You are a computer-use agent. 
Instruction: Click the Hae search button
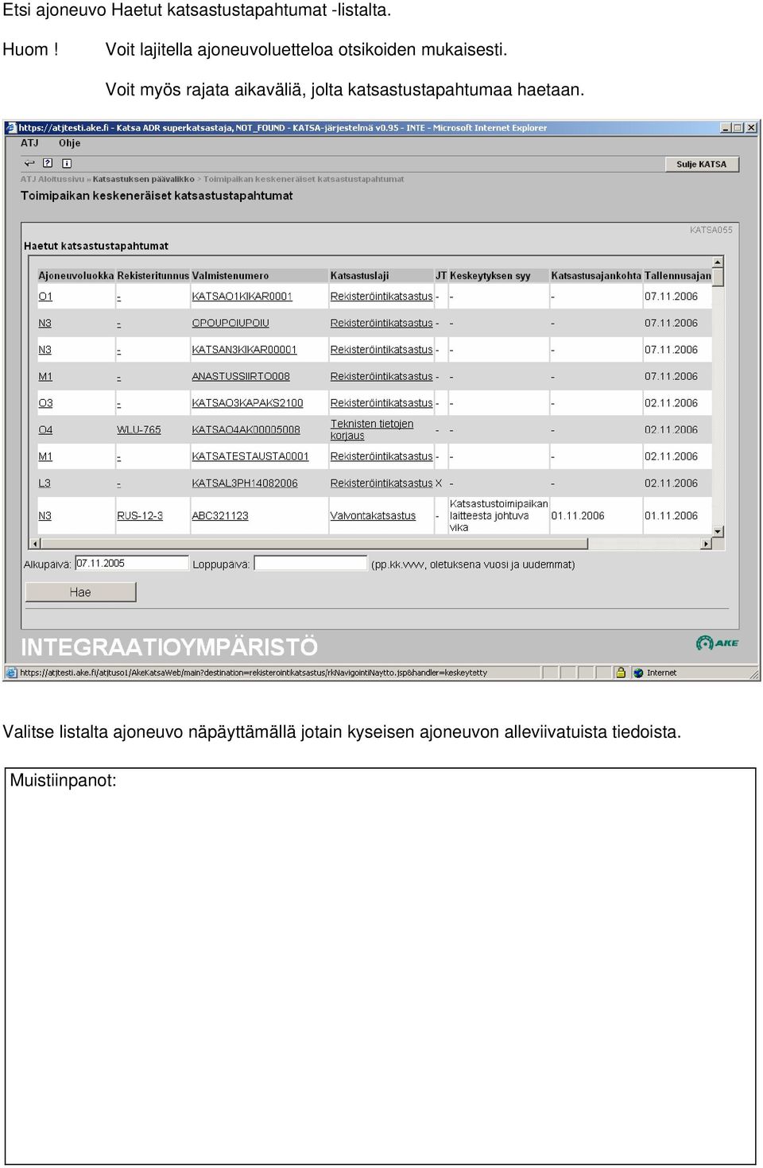coord(80,592)
